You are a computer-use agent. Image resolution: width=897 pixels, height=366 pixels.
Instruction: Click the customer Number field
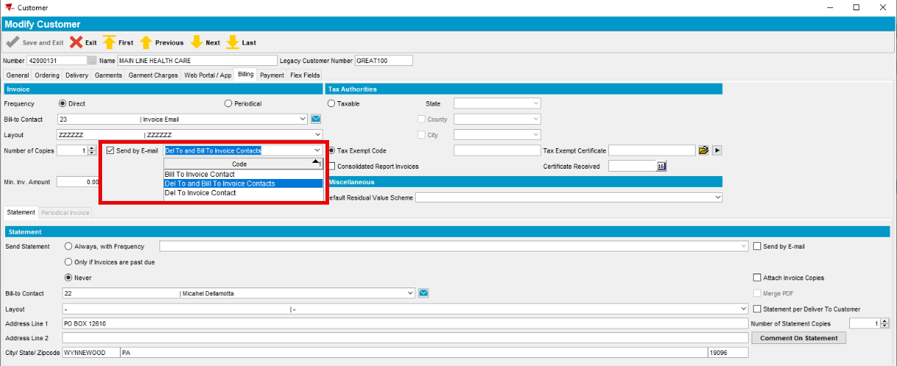[x=56, y=61]
